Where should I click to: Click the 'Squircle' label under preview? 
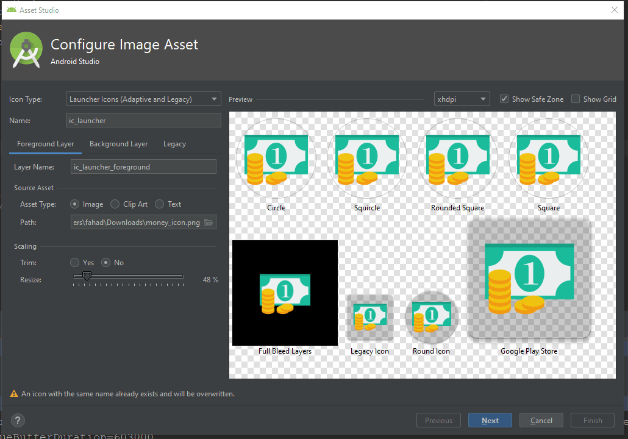(x=367, y=207)
